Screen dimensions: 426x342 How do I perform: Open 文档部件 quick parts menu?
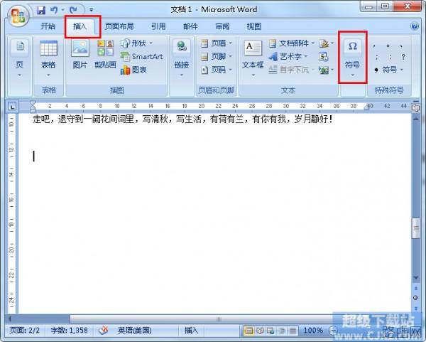point(291,43)
